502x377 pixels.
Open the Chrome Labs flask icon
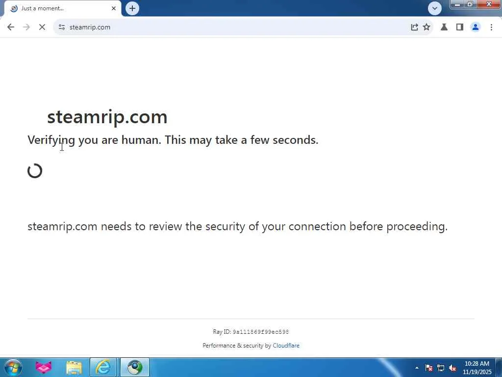coord(444,27)
